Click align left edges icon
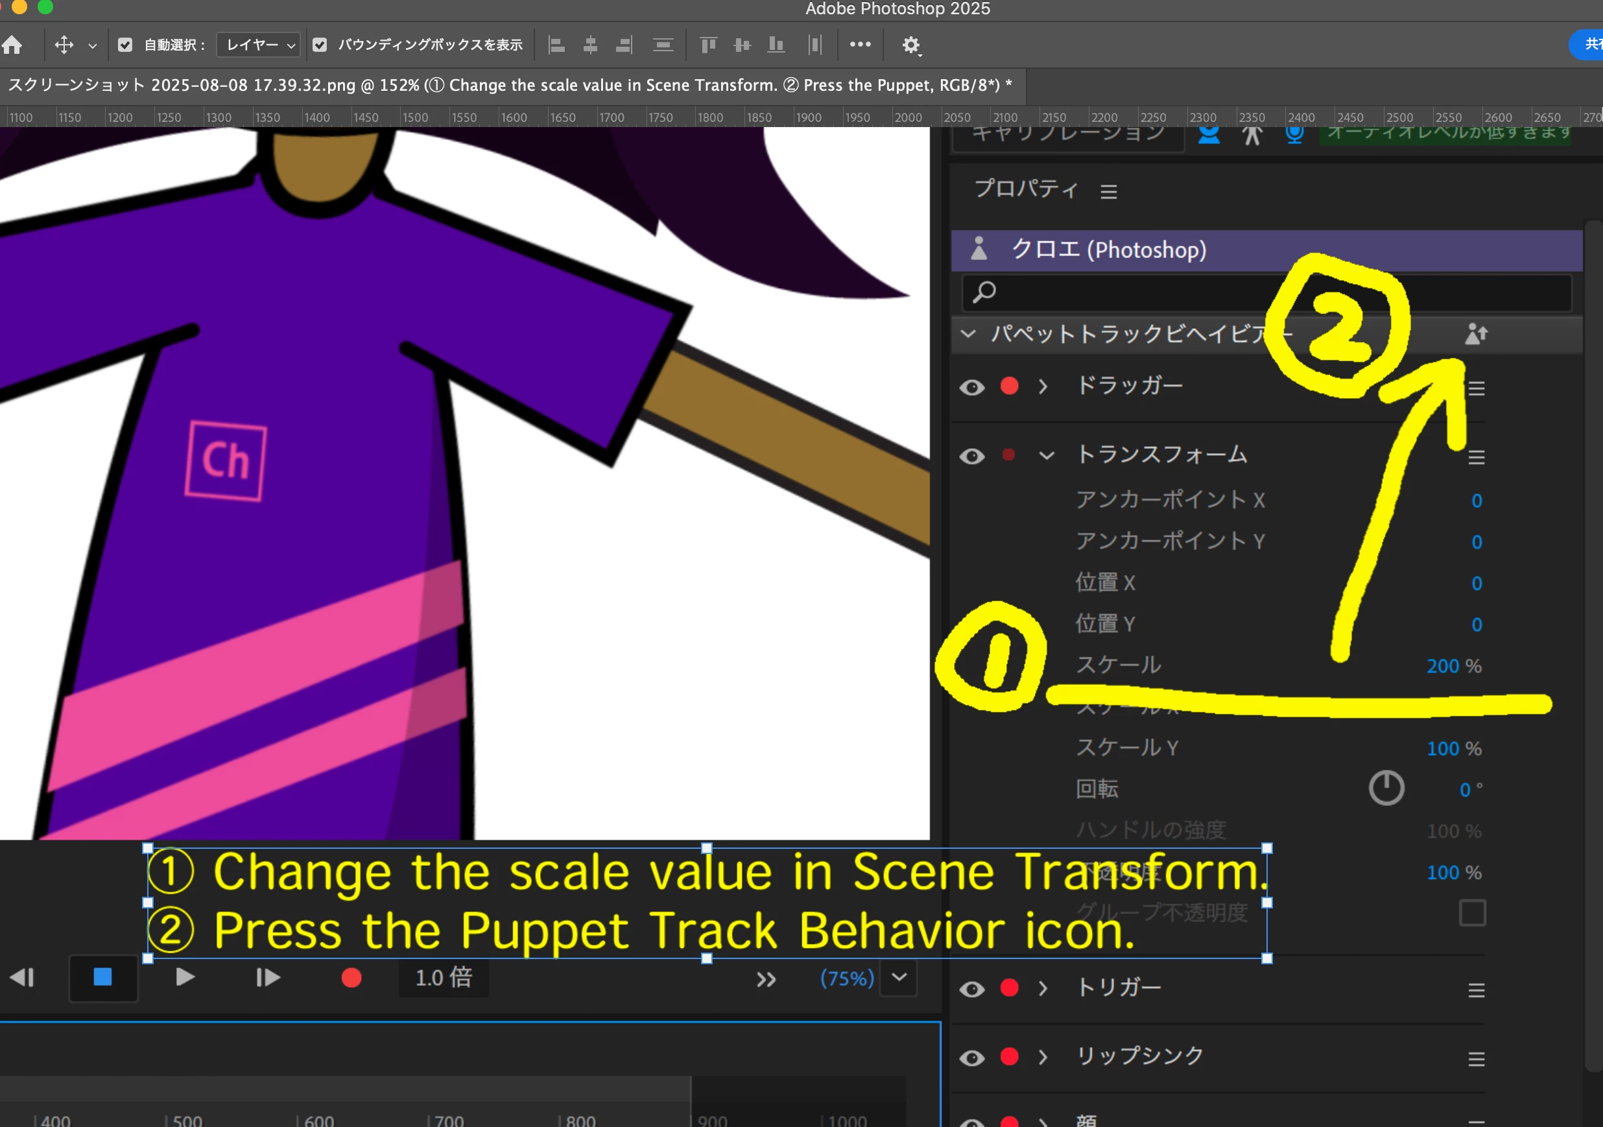1603x1127 pixels. coord(556,45)
